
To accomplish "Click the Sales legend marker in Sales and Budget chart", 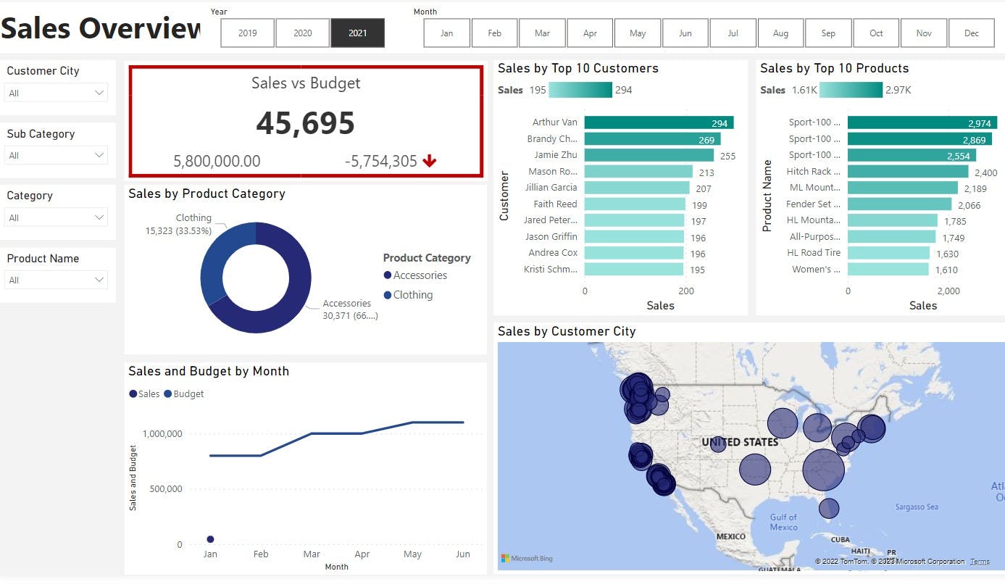I will (x=133, y=394).
